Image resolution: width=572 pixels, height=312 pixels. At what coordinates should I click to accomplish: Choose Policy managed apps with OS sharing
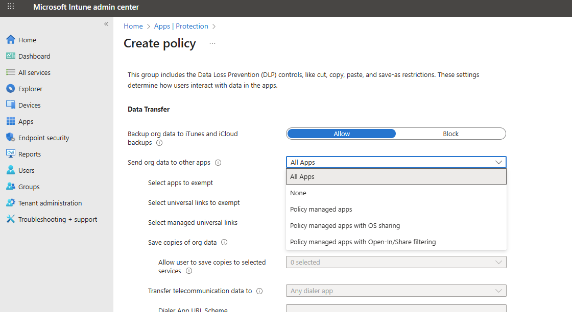(x=396, y=226)
